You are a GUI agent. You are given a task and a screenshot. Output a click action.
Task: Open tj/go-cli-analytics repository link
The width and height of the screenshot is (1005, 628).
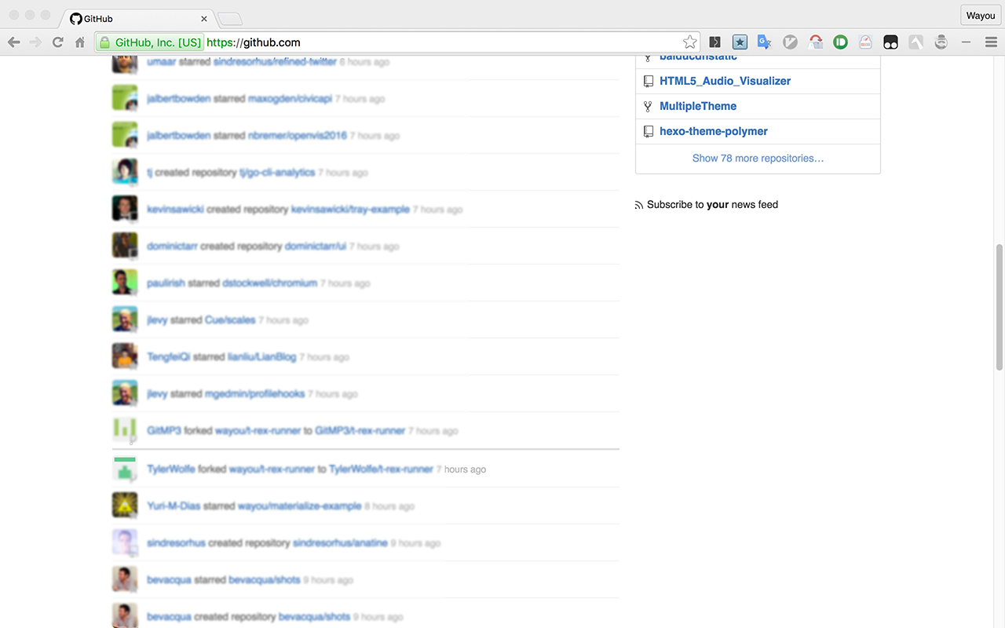tap(277, 173)
